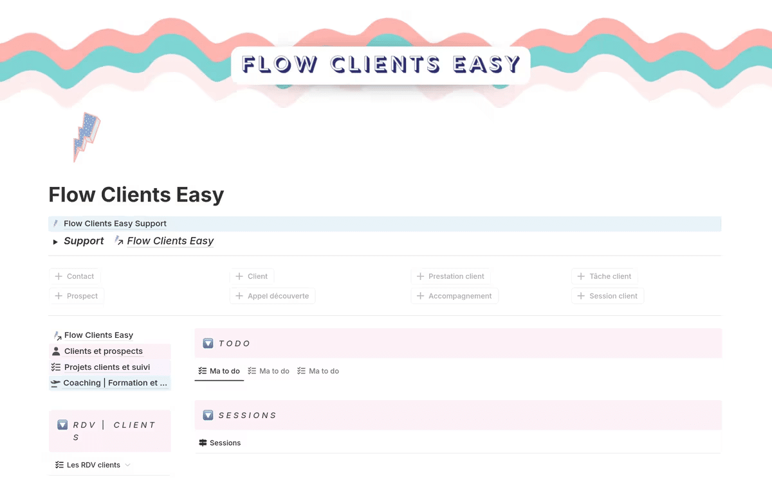This screenshot has width=772, height=481.
Task: Click the TODO section heading text
Action: tap(235, 344)
